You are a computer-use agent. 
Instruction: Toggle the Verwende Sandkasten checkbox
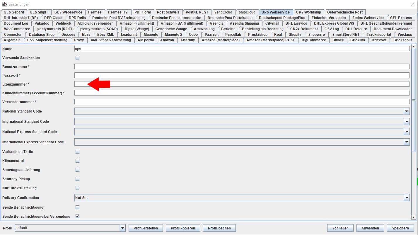point(77,58)
